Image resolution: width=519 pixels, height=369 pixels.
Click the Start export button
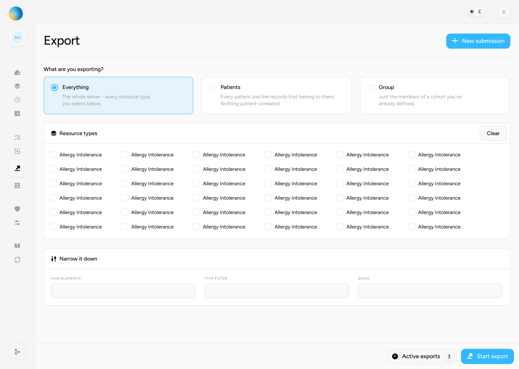[x=487, y=356]
